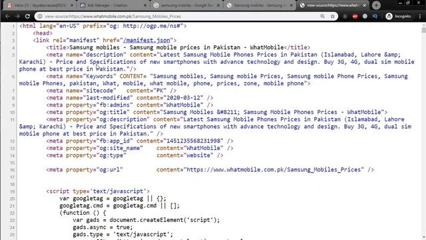The width and height of the screenshot is (426, 240).
Task: Click the zoom magnifier icon in address bar
Action: coord(322,16)
